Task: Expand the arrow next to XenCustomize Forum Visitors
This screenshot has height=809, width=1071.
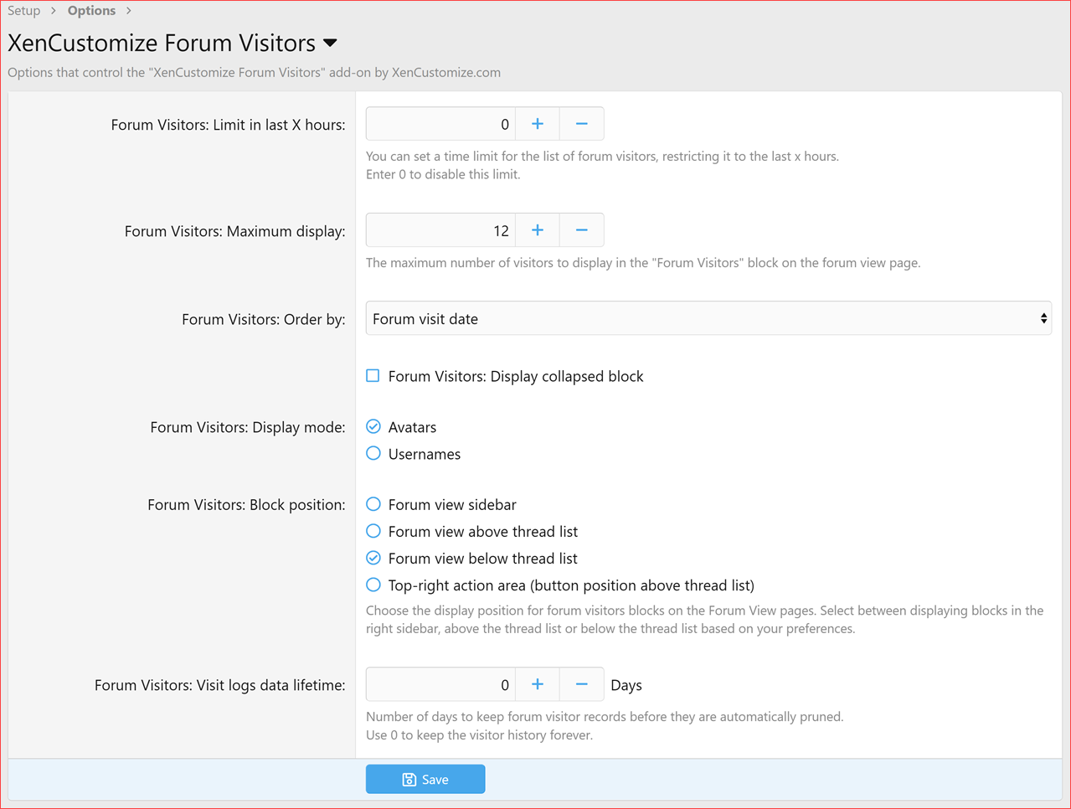Action: coord(328,42)
